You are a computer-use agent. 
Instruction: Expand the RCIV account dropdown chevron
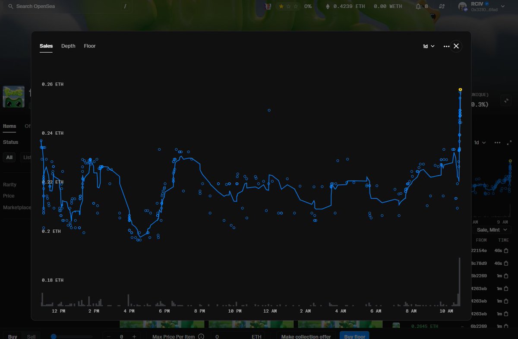coord(502,6)
